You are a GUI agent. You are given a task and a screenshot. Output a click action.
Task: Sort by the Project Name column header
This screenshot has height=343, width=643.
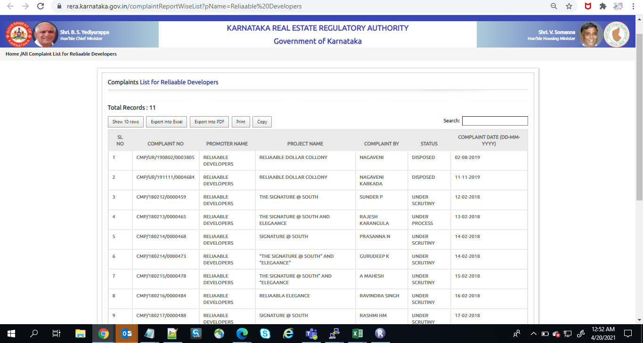[305, 144]
